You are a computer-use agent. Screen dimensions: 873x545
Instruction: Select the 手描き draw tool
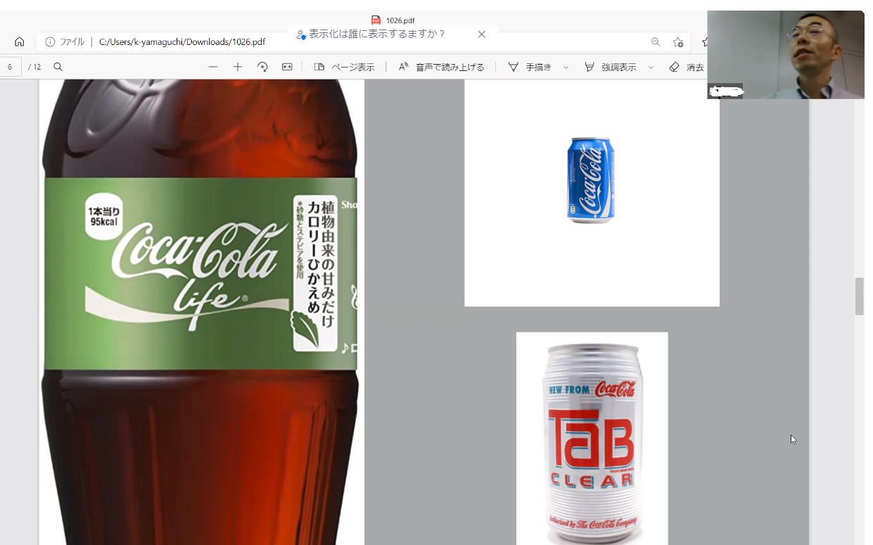tap(531, 67)
